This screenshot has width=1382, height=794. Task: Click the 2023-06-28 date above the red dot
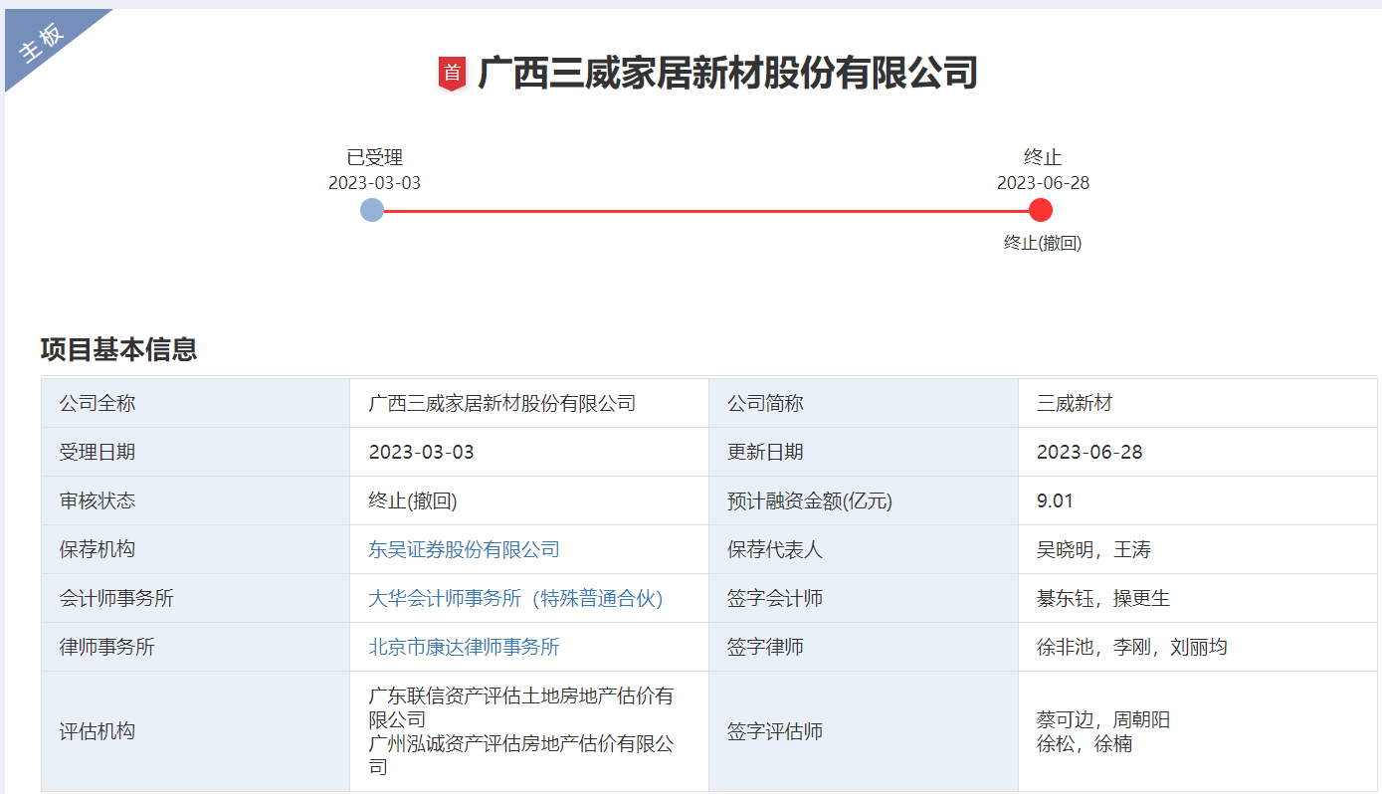(x=1042, y=183)
